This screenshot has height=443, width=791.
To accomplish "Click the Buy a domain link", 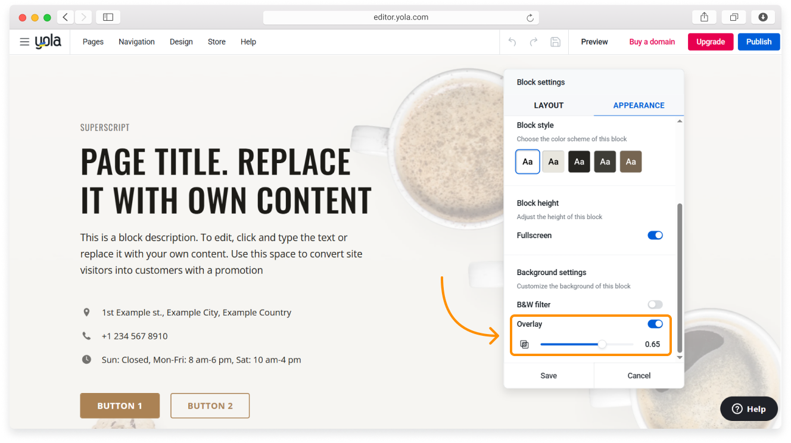I will pyautogui.click(x=652, y=42).
